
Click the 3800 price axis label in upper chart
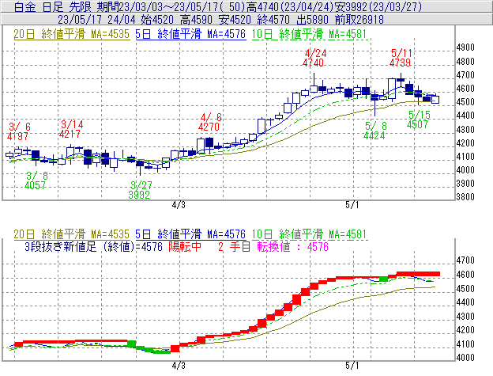tap(465, 197)
